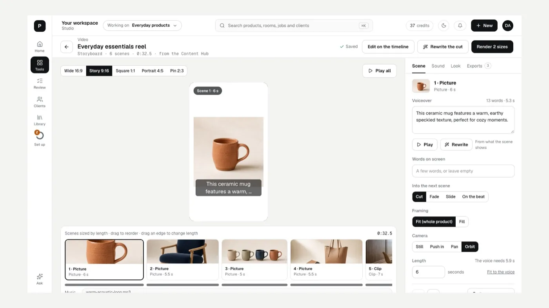
Task: Go back with the arrow button
Action: [x=67, y=47]
